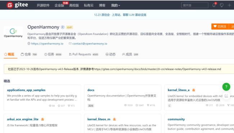The width and height of the screenshot is (234, 133).
Task: Switch to the 任务 tab
Action: 53,54
